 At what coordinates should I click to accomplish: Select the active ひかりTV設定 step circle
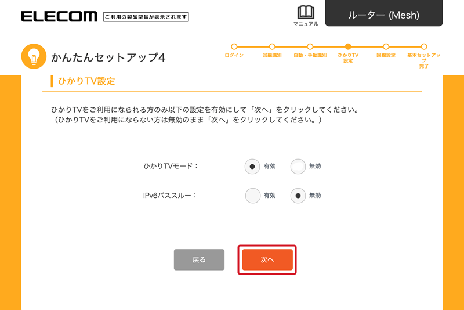pyautogui.click(x=348, y=46)
